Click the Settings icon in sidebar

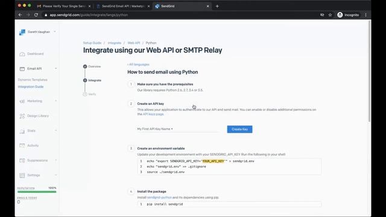[x=22, y=175]
